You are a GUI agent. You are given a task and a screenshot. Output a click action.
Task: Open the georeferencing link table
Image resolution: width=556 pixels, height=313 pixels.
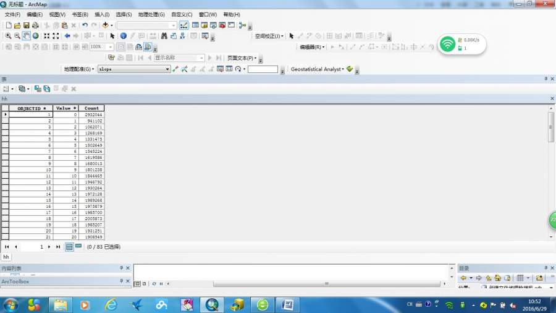tap(220, 69)
